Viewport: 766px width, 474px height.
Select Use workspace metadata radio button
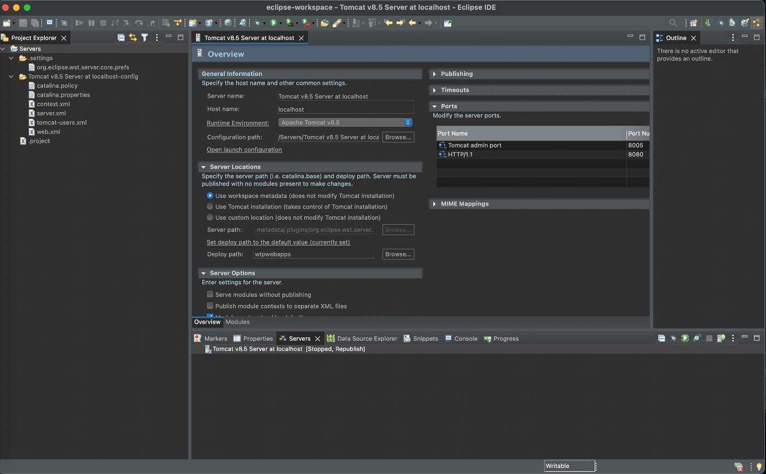click(210, 196)
